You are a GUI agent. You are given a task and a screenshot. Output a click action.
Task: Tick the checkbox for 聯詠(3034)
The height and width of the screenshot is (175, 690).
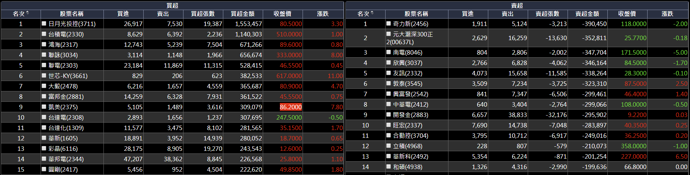(x=44, y=55)
